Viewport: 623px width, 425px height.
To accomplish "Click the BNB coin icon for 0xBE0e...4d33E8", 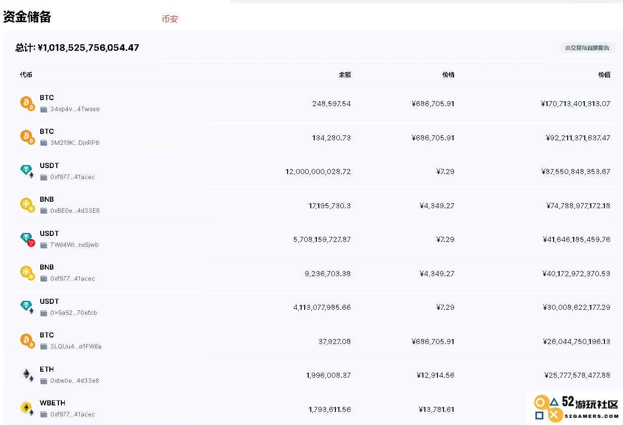I will pos(27,205).
